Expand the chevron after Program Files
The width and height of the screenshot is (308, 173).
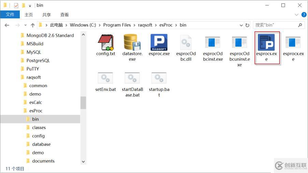134,25
